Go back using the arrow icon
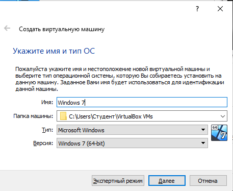 (x=7, y=28)
